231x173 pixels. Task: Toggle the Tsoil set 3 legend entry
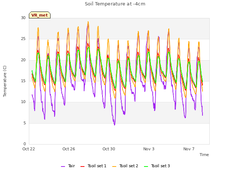click(x=157, y=166)
